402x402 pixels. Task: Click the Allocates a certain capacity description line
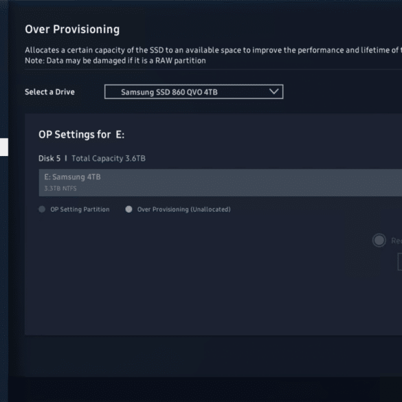pyautogui.click(x=213, y=50)
